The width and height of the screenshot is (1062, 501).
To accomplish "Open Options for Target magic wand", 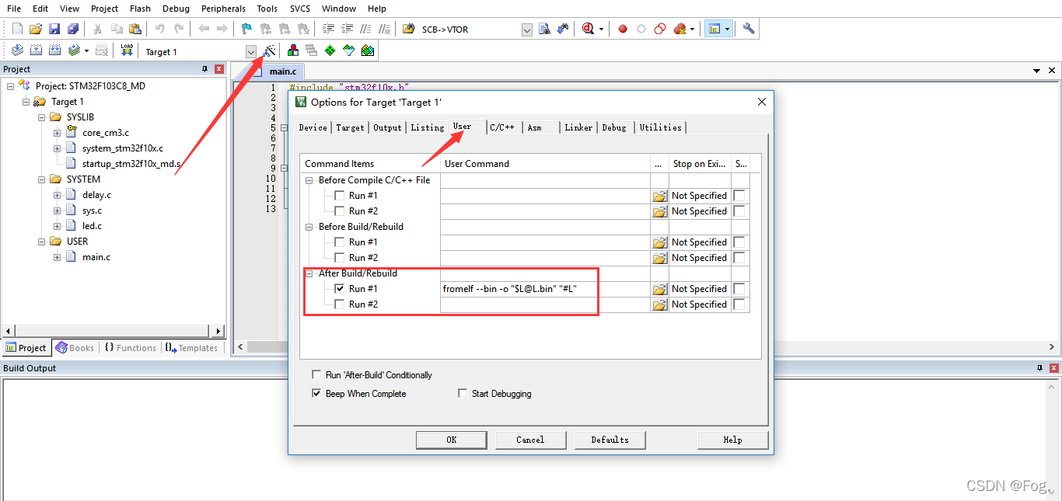I will coord(270,50).
